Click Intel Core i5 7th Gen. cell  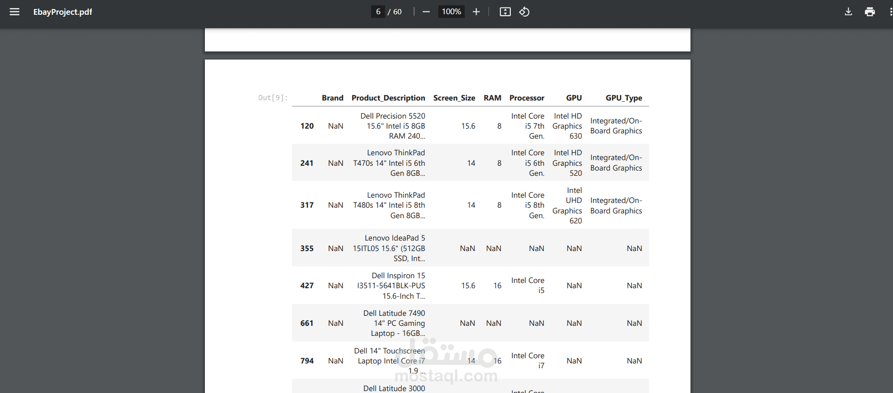pos(528,126)
